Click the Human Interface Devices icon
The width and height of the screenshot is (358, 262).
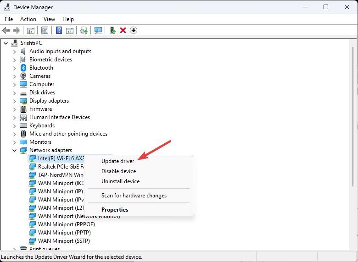pos(23,118)
